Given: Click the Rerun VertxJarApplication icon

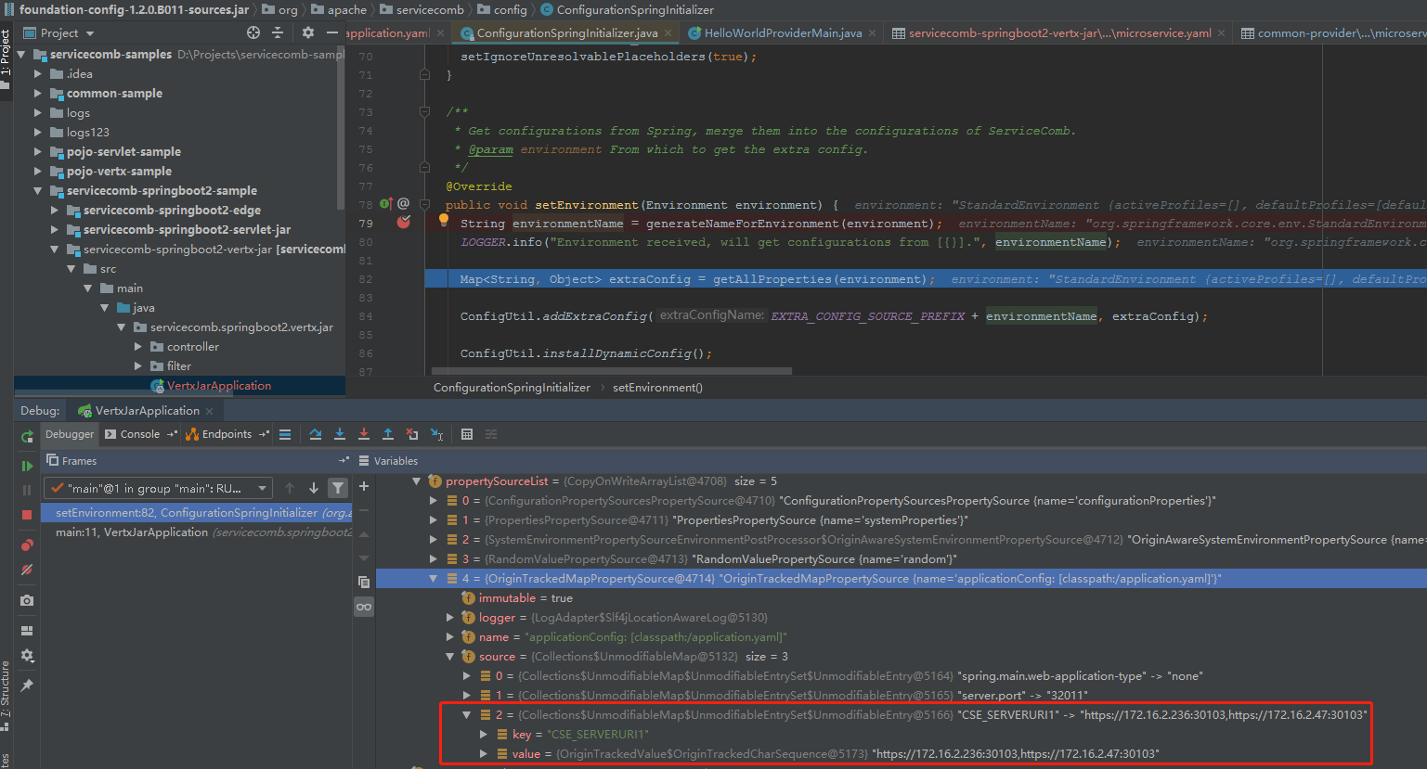Looking at the screenshot, I should click(27, 436).
